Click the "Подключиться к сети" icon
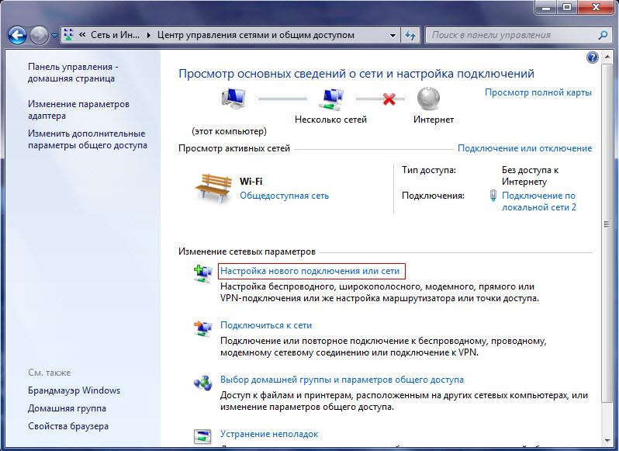This screenshot has width=619, height=451. [203, 328]
